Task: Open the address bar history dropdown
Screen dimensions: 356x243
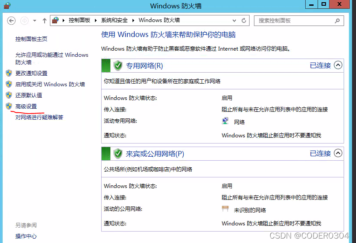Action: (234, 21)
